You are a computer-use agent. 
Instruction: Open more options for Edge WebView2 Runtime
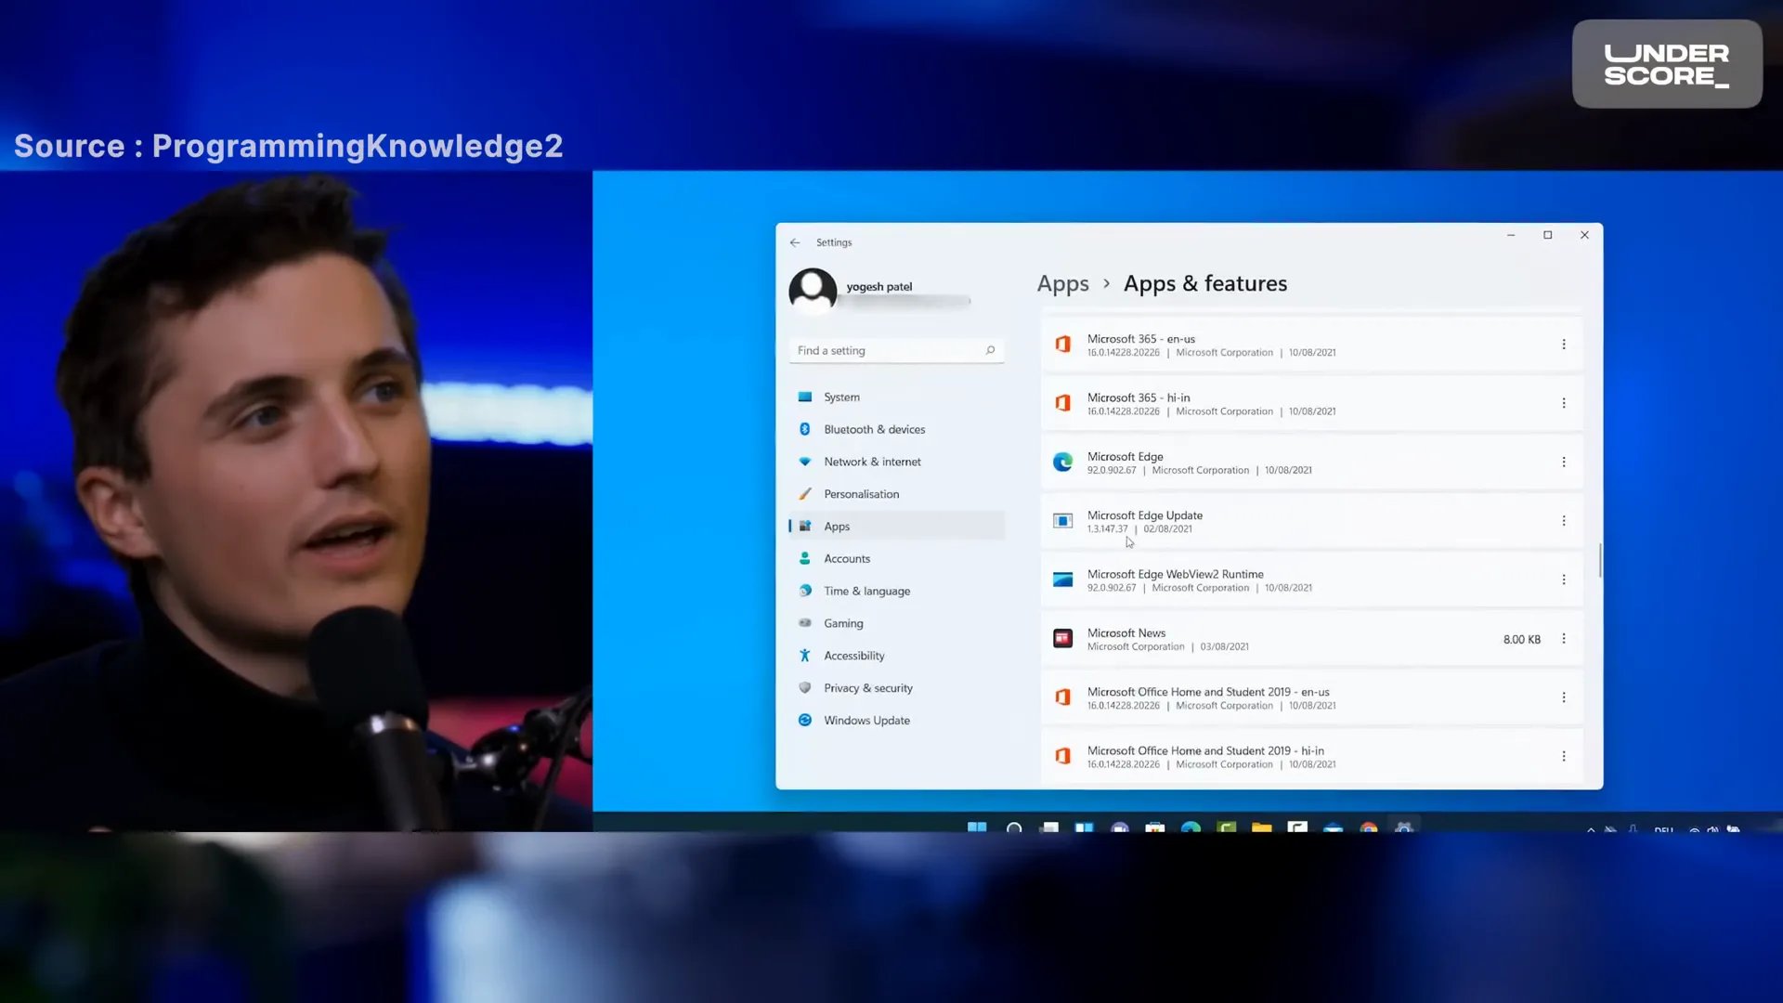1564,580
